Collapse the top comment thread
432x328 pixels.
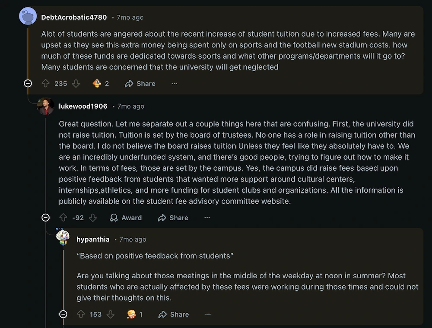pos(28,83)
